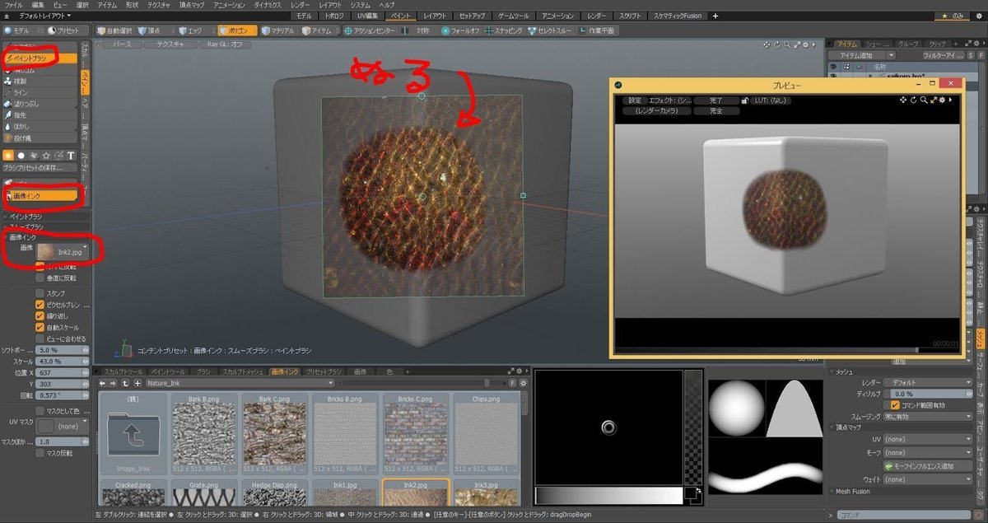Select the ぼかし blur tool
Viewport: 988px width, 523px height.
click(x=40, y=127)
